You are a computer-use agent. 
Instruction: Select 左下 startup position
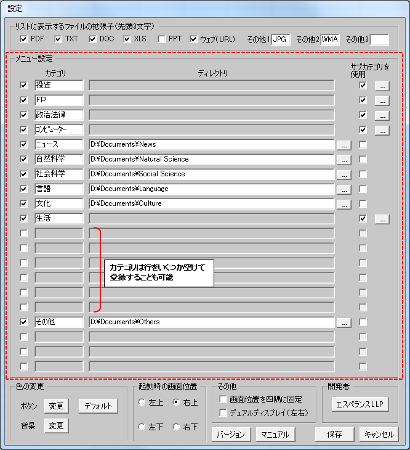pyautogui.click(x=142, y=427)
